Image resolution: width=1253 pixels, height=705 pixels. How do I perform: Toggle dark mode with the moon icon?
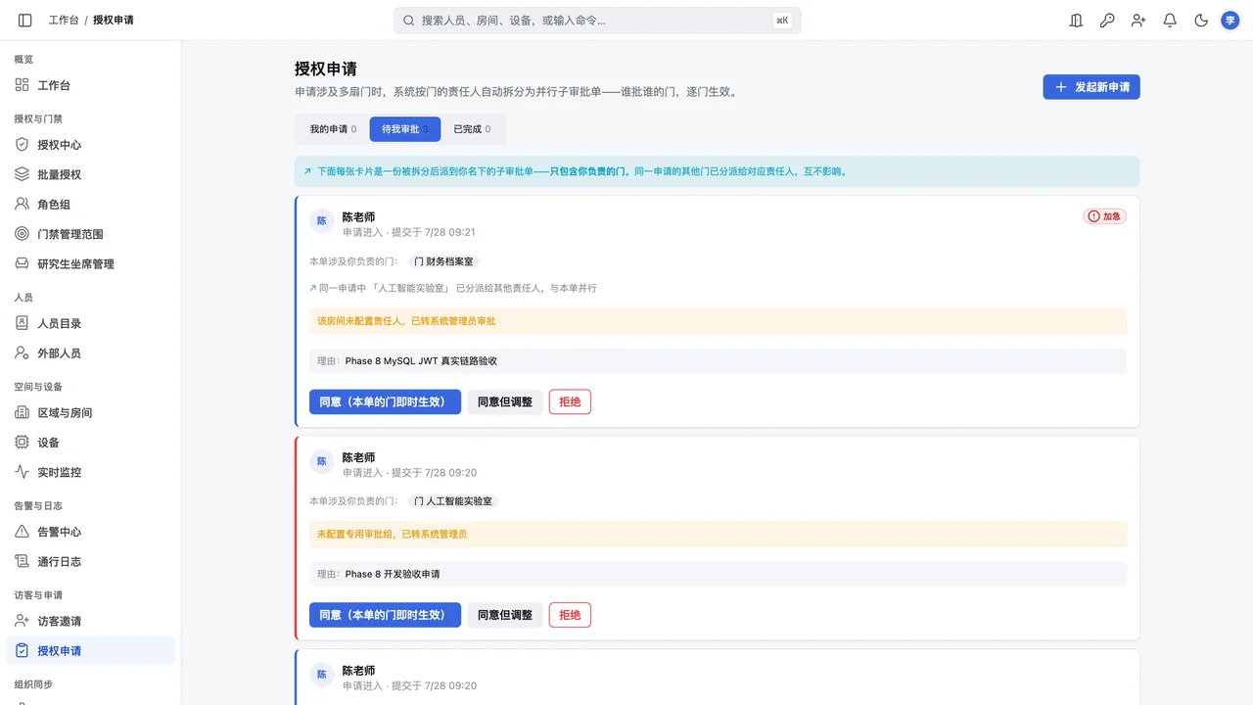click(x=1201, y=20)
